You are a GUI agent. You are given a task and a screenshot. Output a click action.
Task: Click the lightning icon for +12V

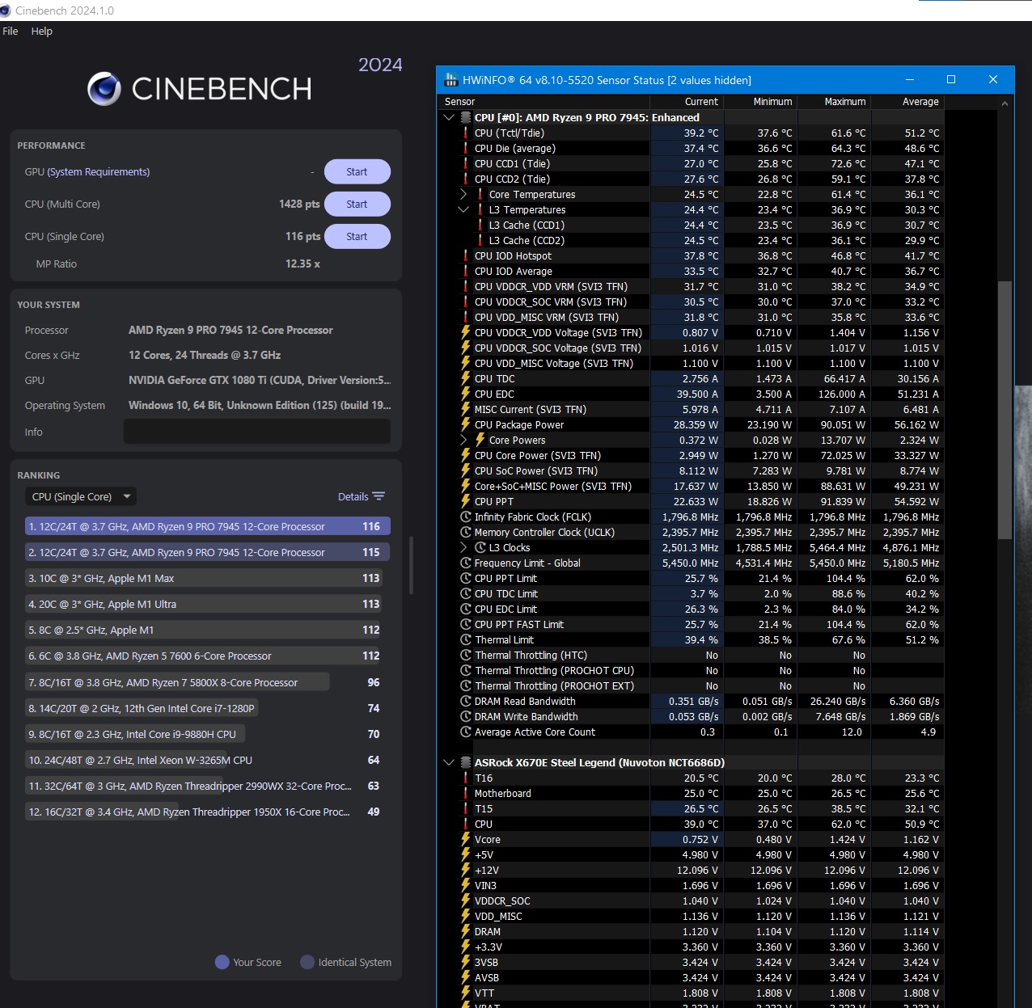(466, 870)
